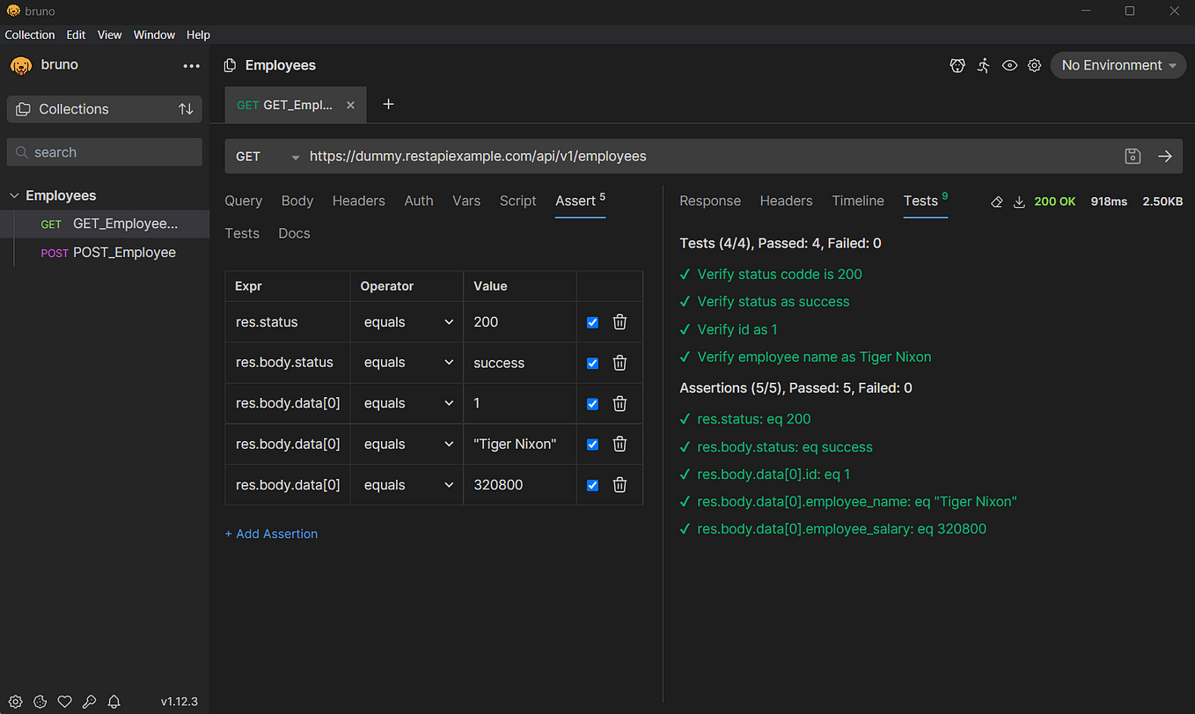
Task: Switch to the Headers request tab
Action: click(x=359, y=201)
